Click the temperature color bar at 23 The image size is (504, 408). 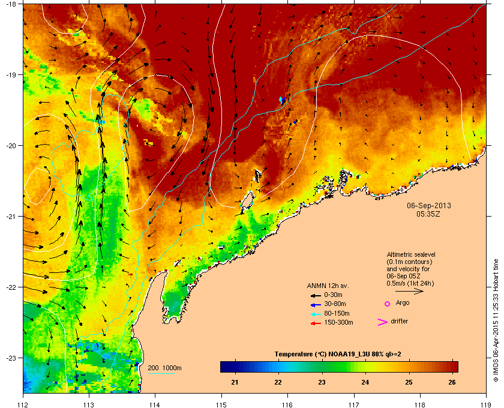[322, 367]
